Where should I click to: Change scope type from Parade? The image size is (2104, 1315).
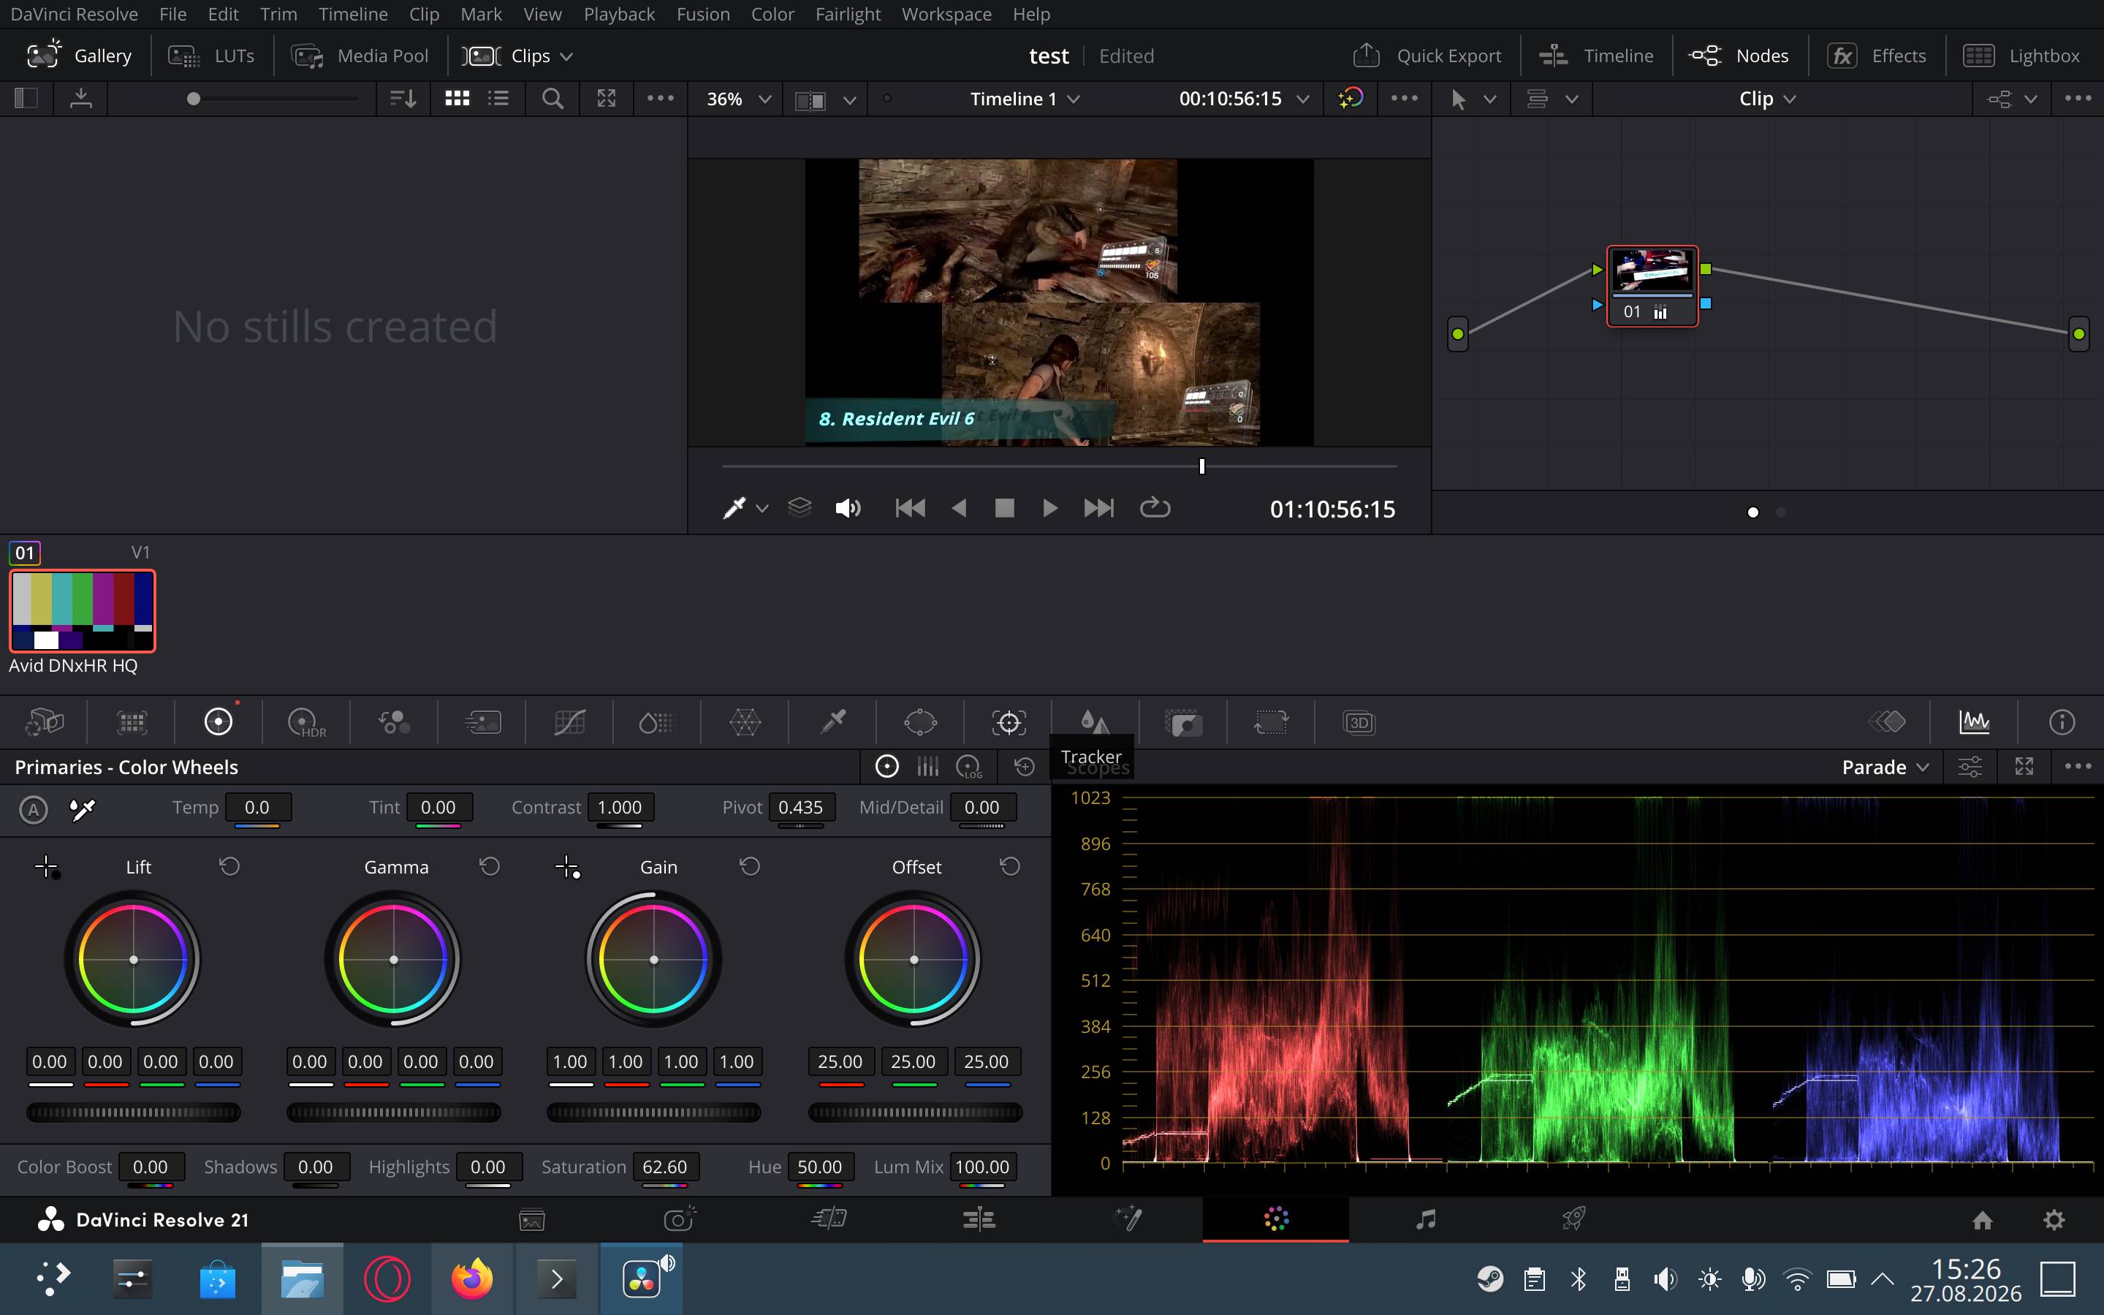[1885, 767]
